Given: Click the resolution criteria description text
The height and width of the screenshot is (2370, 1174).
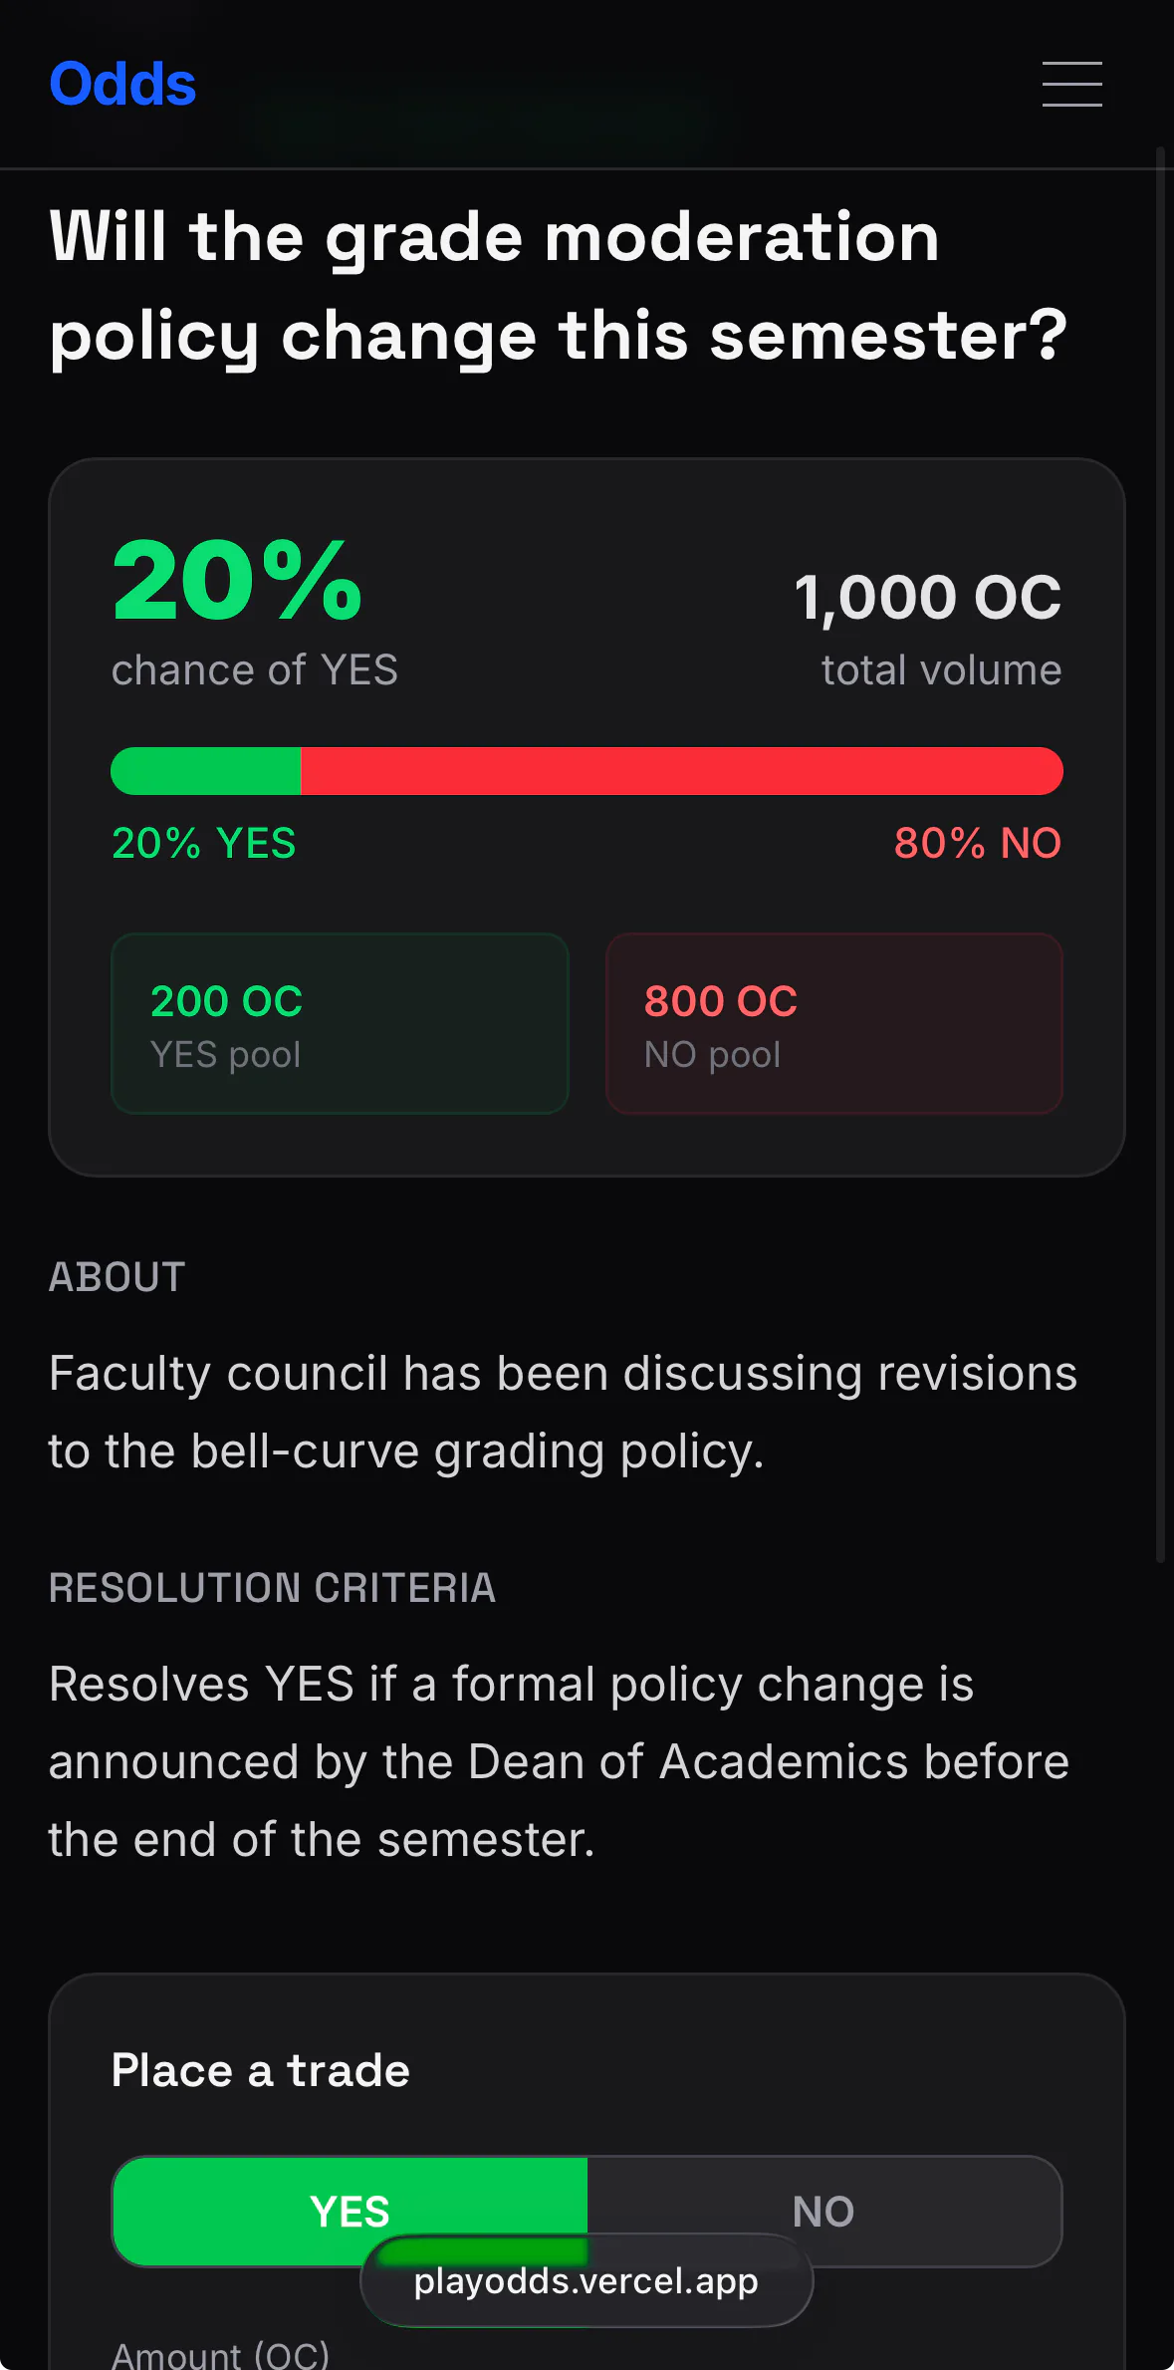Looking at the screenshot, I should (x=559, y=1761).
